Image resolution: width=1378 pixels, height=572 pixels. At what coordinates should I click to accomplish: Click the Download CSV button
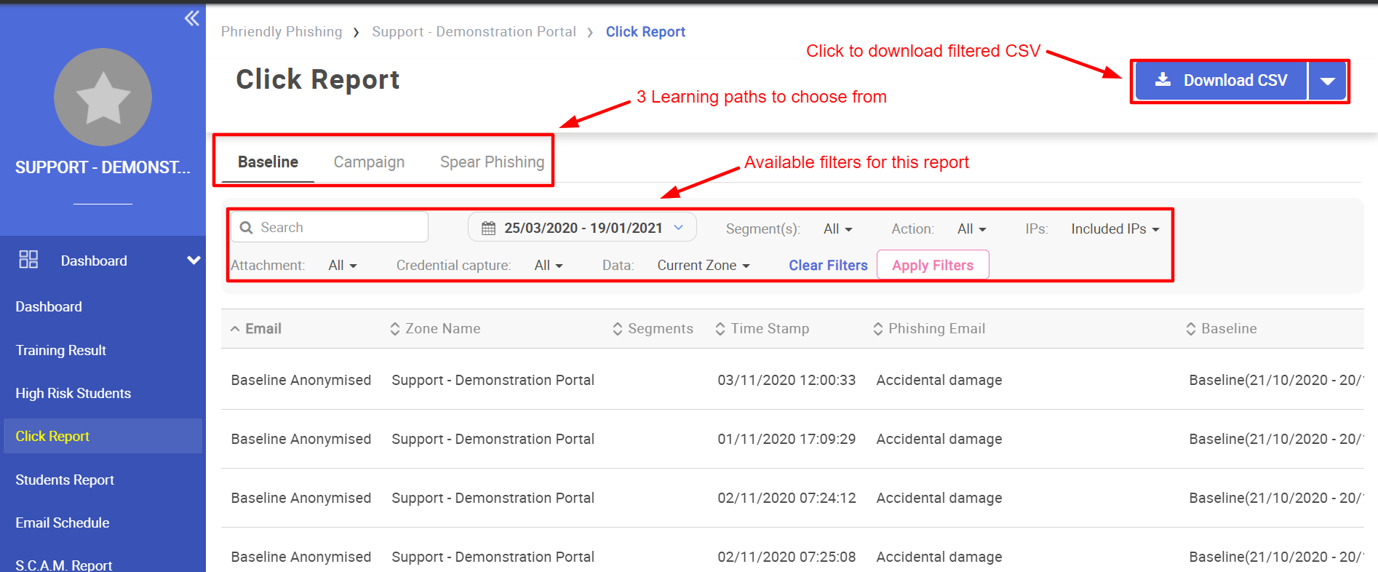click(x=1222, y=81)
